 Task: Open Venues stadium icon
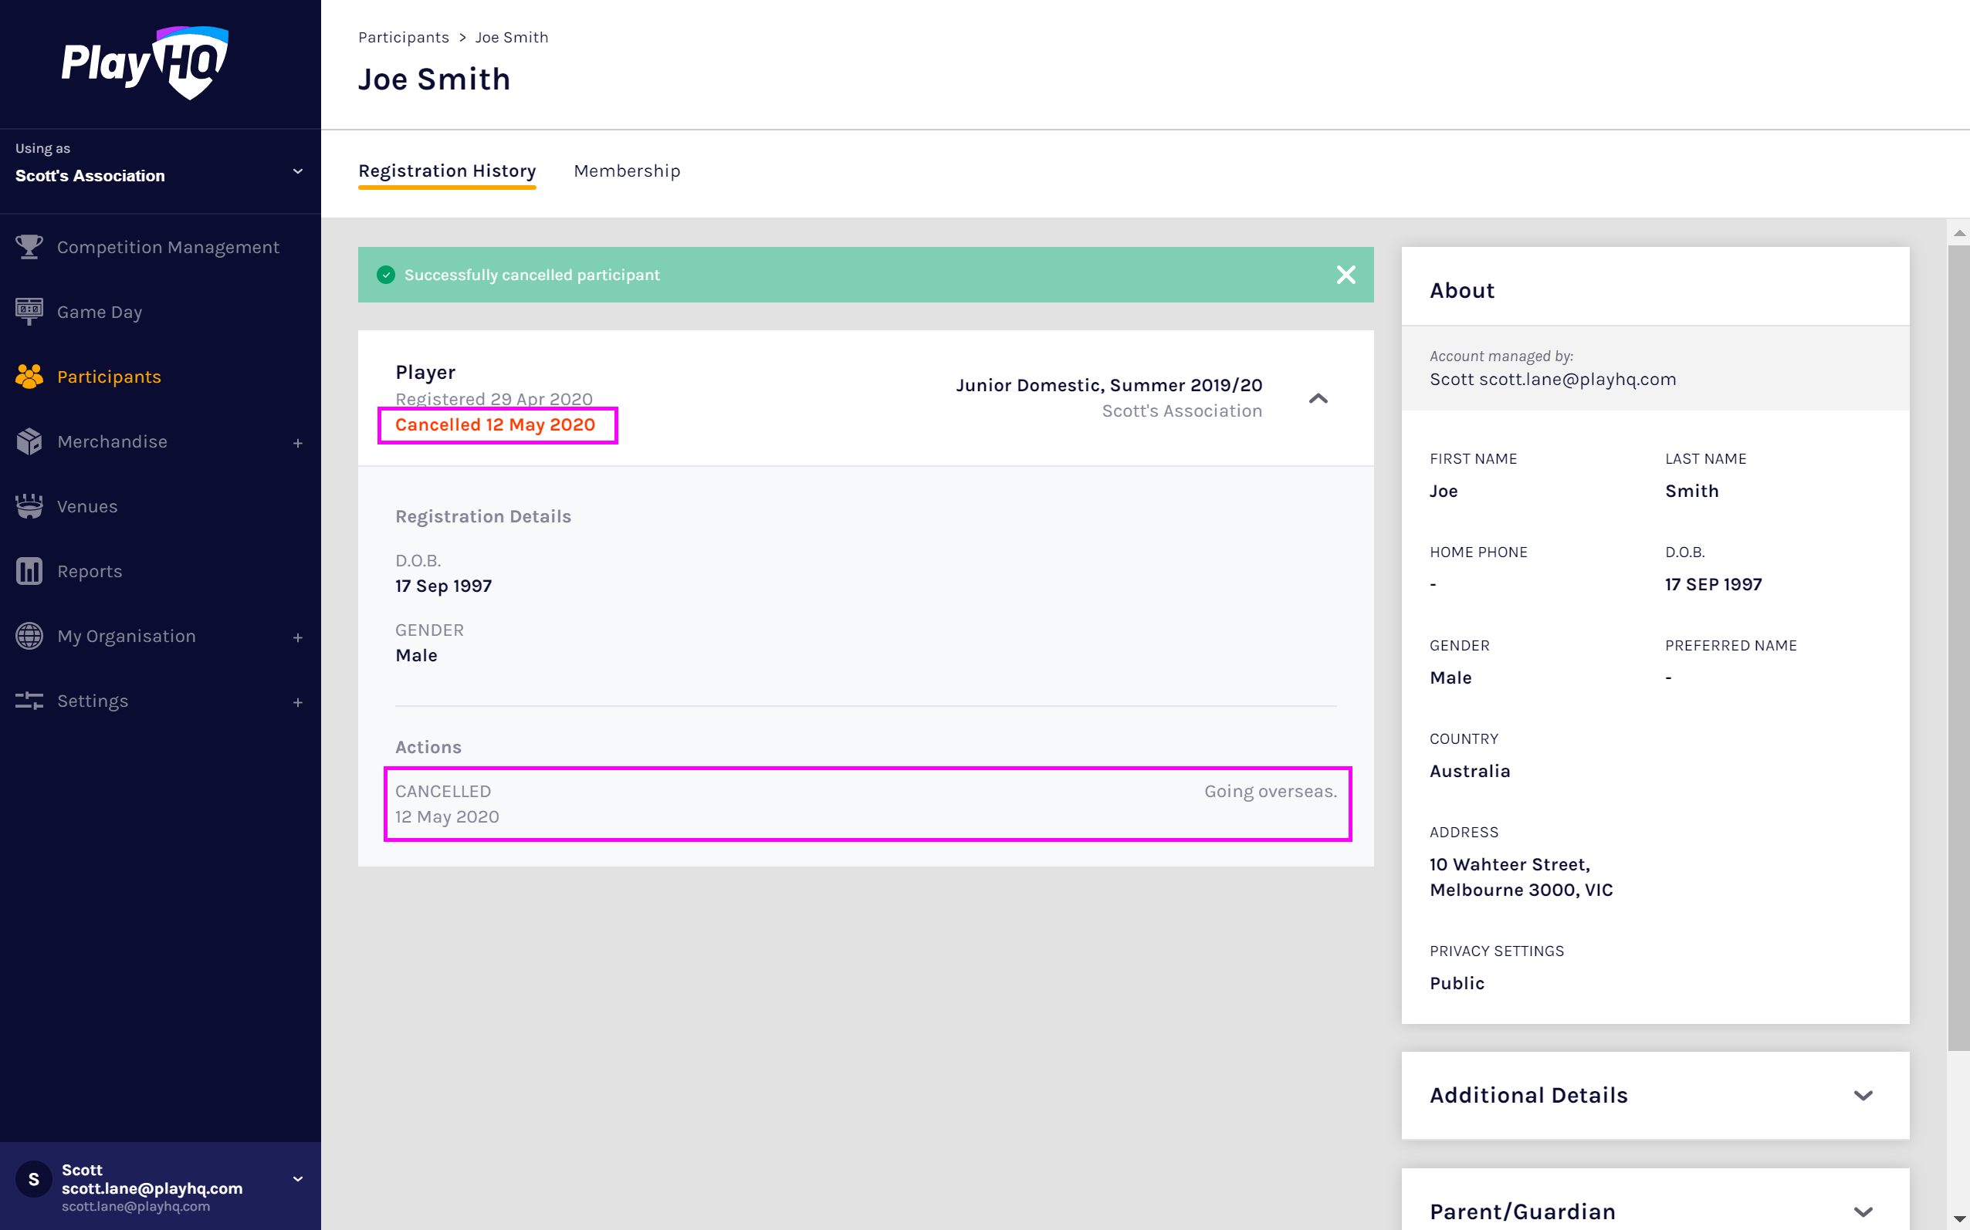[29, 506]
